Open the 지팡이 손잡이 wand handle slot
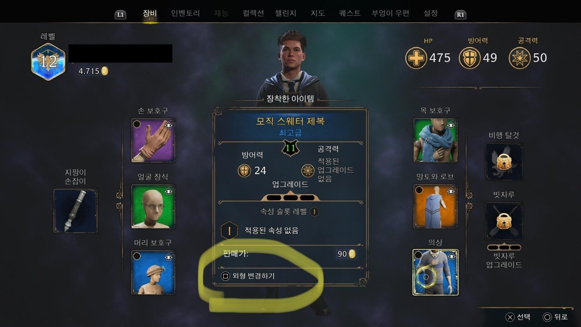 pos(75,211)
